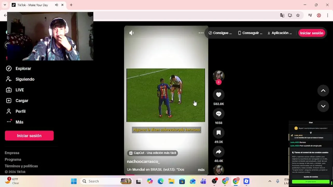Go to the previous video with the up chevron
This screenshot has width=333, height=187.
coord(323,91)
